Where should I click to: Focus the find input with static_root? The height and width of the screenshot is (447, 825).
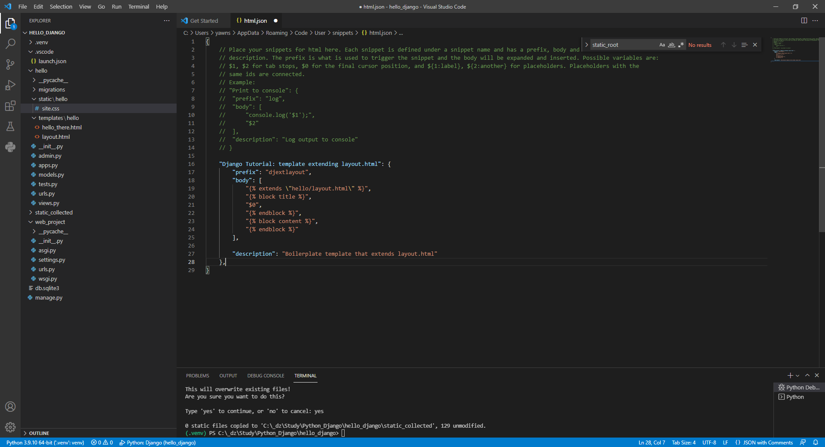[x=624, y=45]
